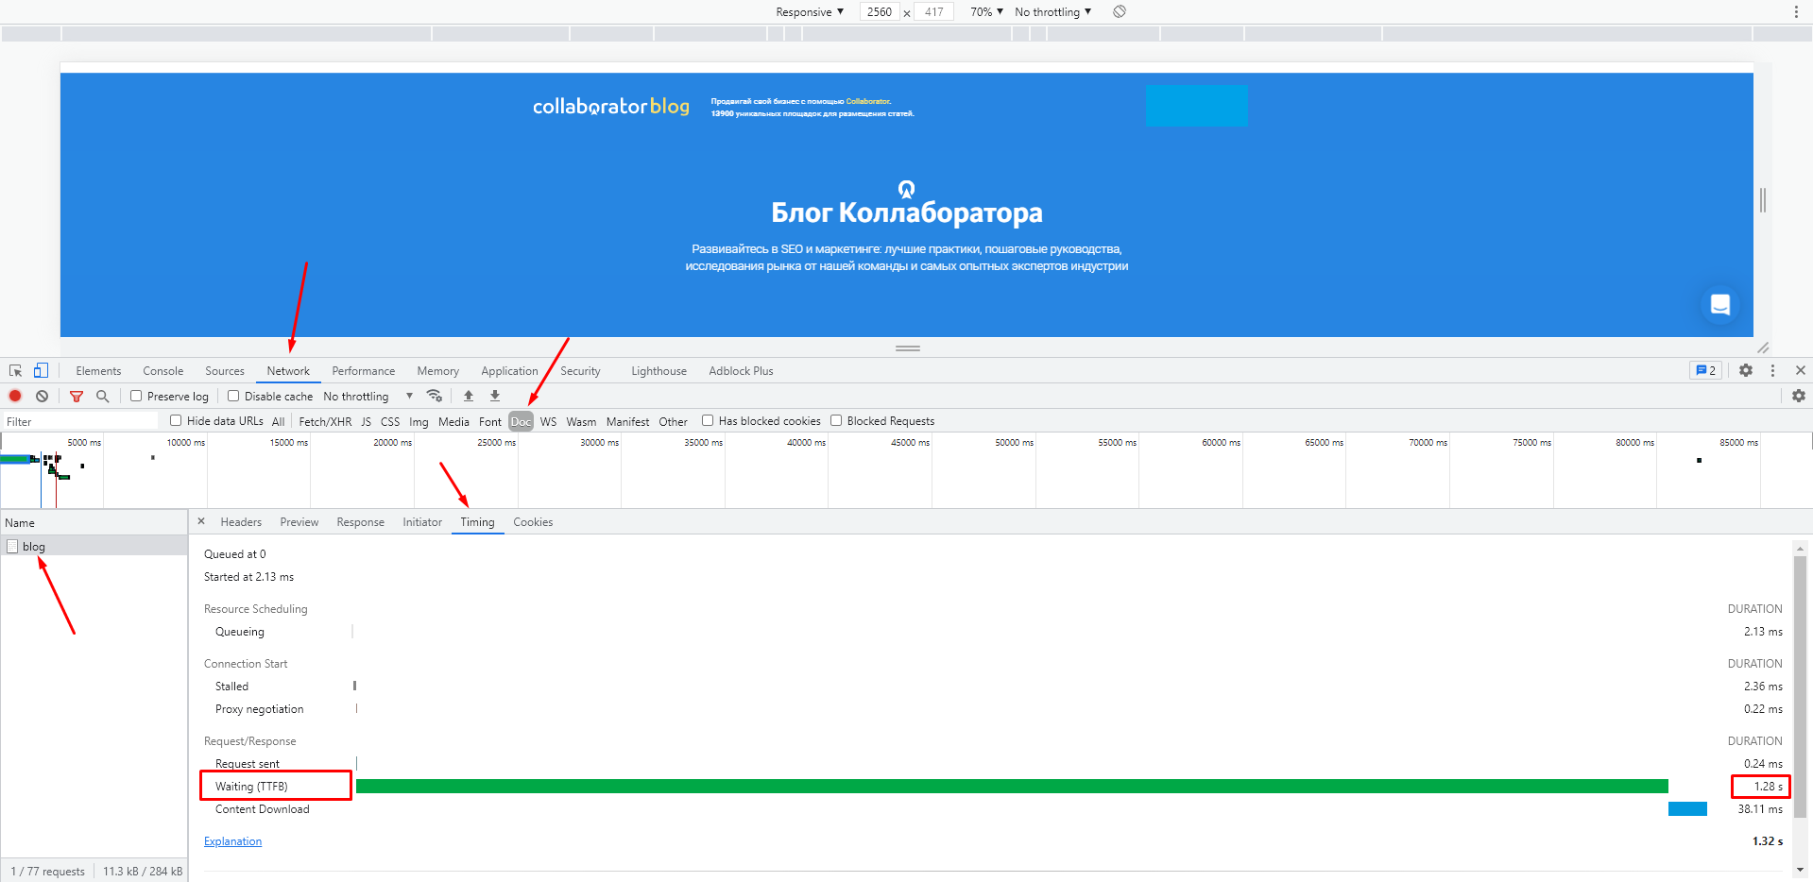Open the Lighthouse panel tab
The image size is (1813, 882).
pos(658,371)
